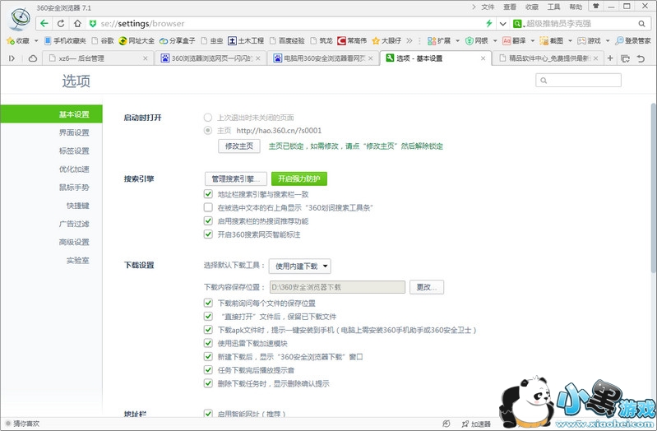Viewport: 657px width, 431px height.
Task: Toggle 地址栏搜索引擎与搜索栏一致 checkbox
Action: tap(208, 194)
